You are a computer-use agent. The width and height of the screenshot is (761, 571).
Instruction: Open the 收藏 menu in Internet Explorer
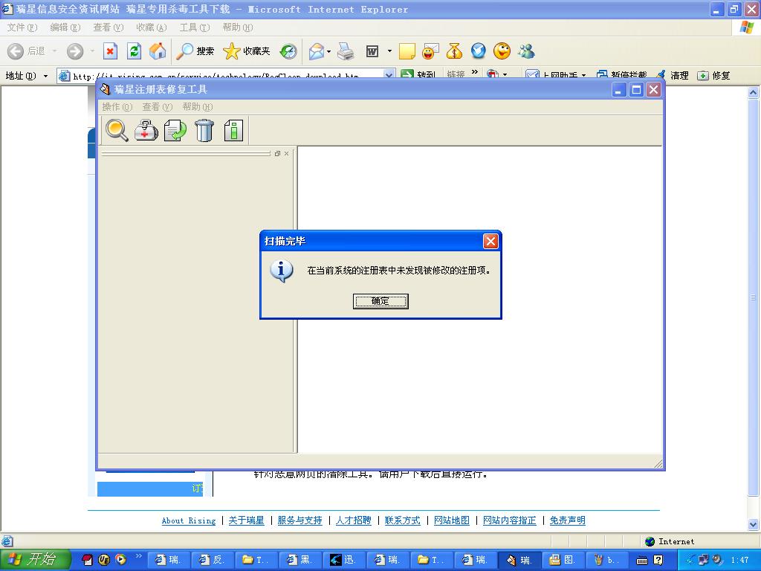152,28
